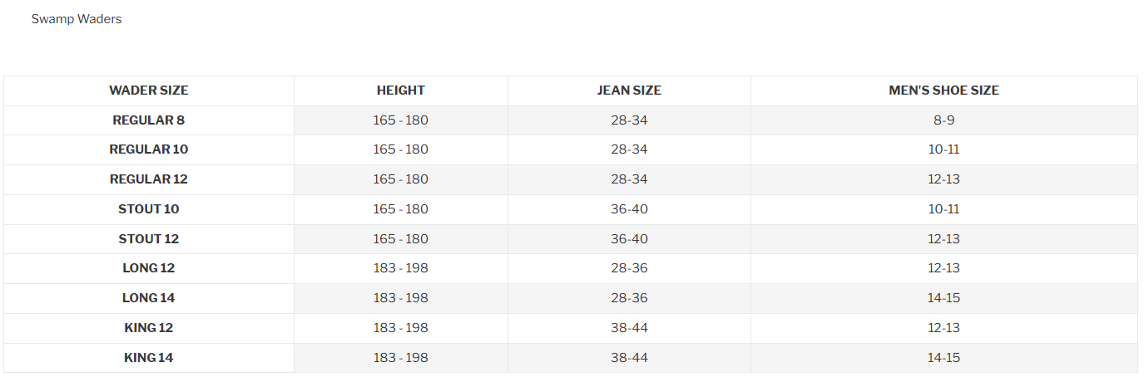Click jean size 38-44 in KING 14 row

[629, 358]
